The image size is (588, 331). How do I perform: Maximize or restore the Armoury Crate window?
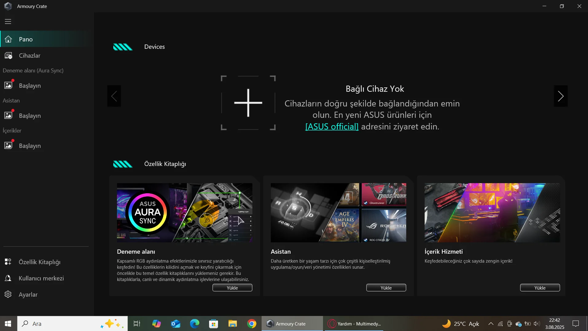562,6
